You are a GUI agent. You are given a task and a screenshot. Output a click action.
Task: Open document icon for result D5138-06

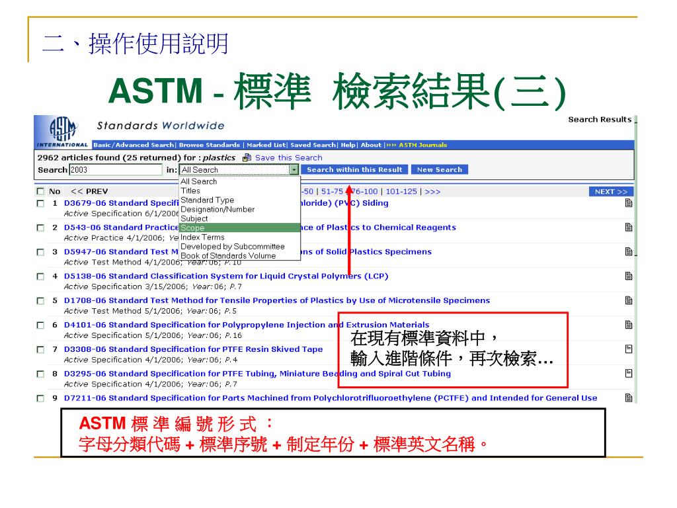629,276
